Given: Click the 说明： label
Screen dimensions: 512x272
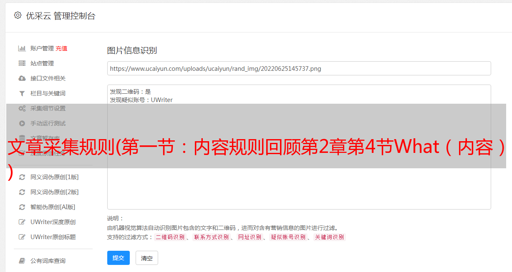Looking at the screenshot, I should point(115,218).
